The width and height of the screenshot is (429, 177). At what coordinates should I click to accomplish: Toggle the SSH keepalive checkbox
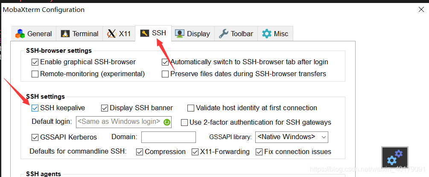[35, 108]
